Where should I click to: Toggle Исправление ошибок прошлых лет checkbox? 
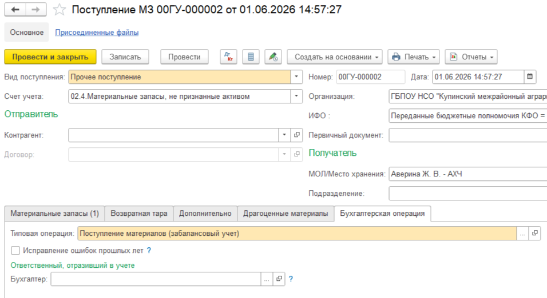[15, 250]
